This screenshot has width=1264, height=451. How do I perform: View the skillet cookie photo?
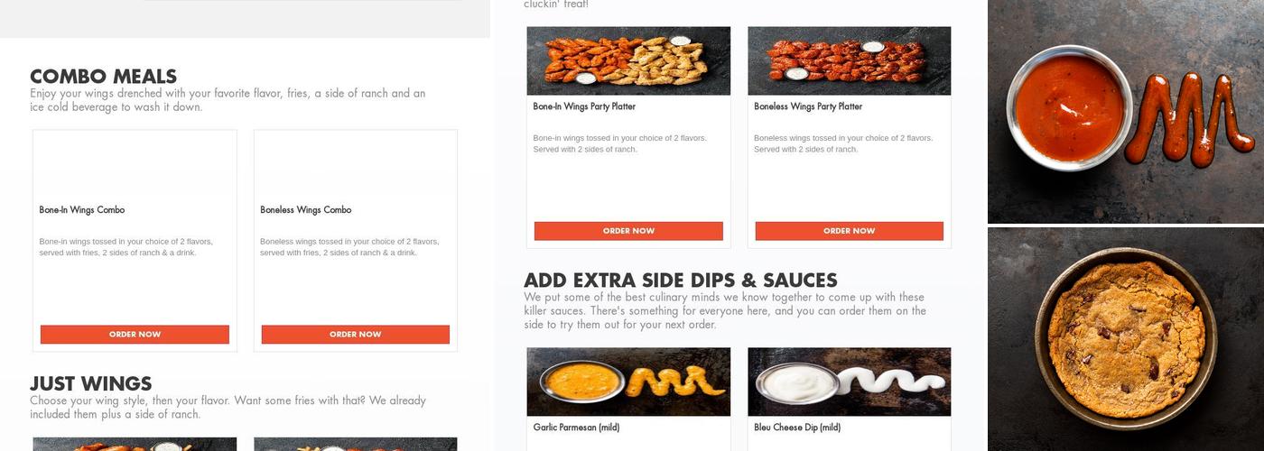[x=1126, y=339]
